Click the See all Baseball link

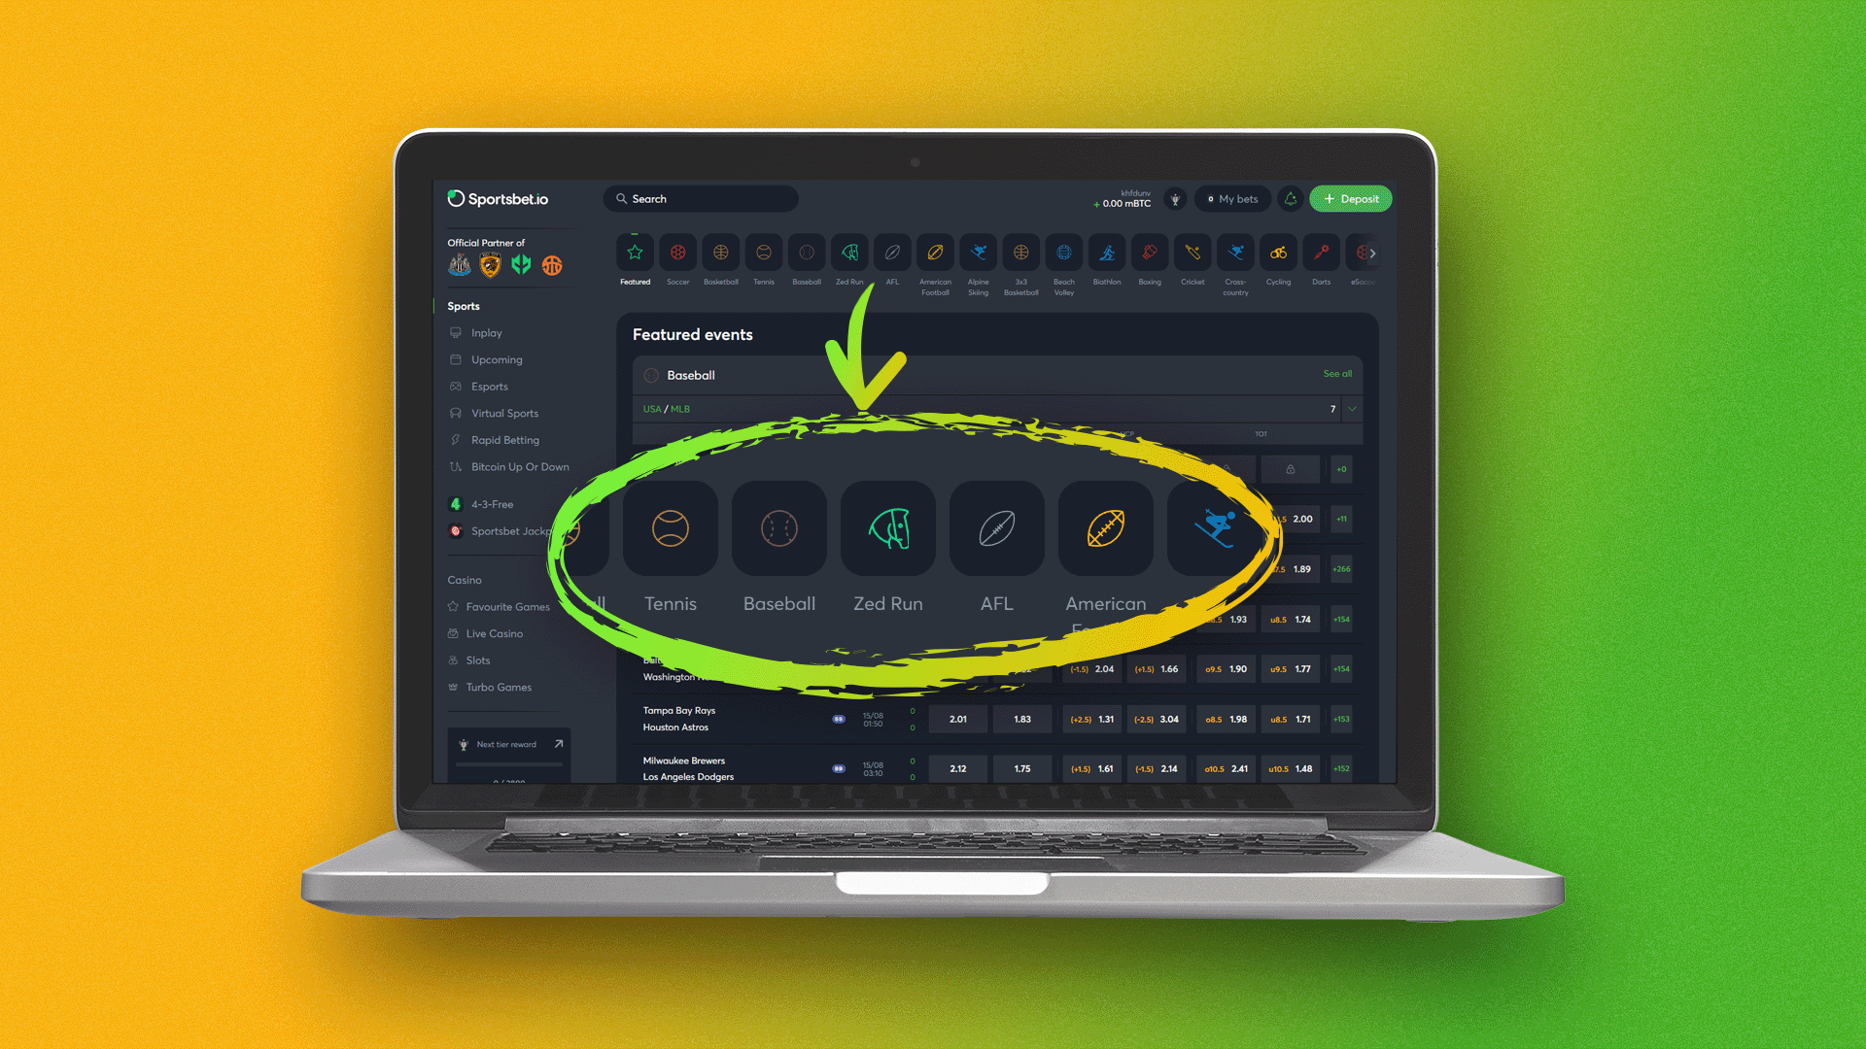point(1338,373)
